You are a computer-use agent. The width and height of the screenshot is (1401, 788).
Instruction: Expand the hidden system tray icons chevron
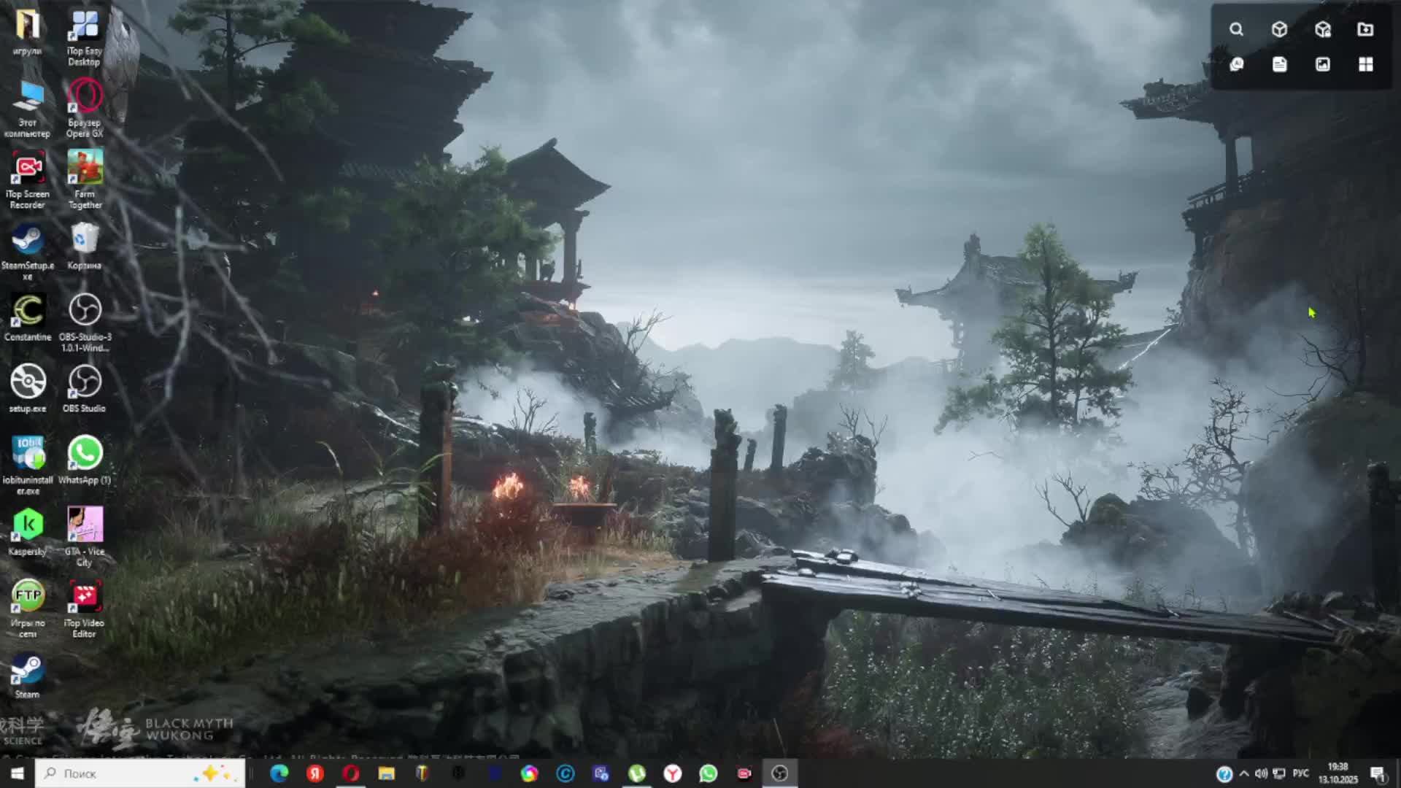coord(1244,773)
